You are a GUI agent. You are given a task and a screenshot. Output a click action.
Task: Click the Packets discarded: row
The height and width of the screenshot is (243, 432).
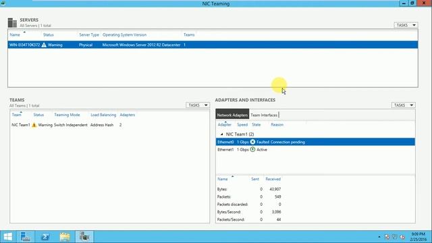pos(249,205)
